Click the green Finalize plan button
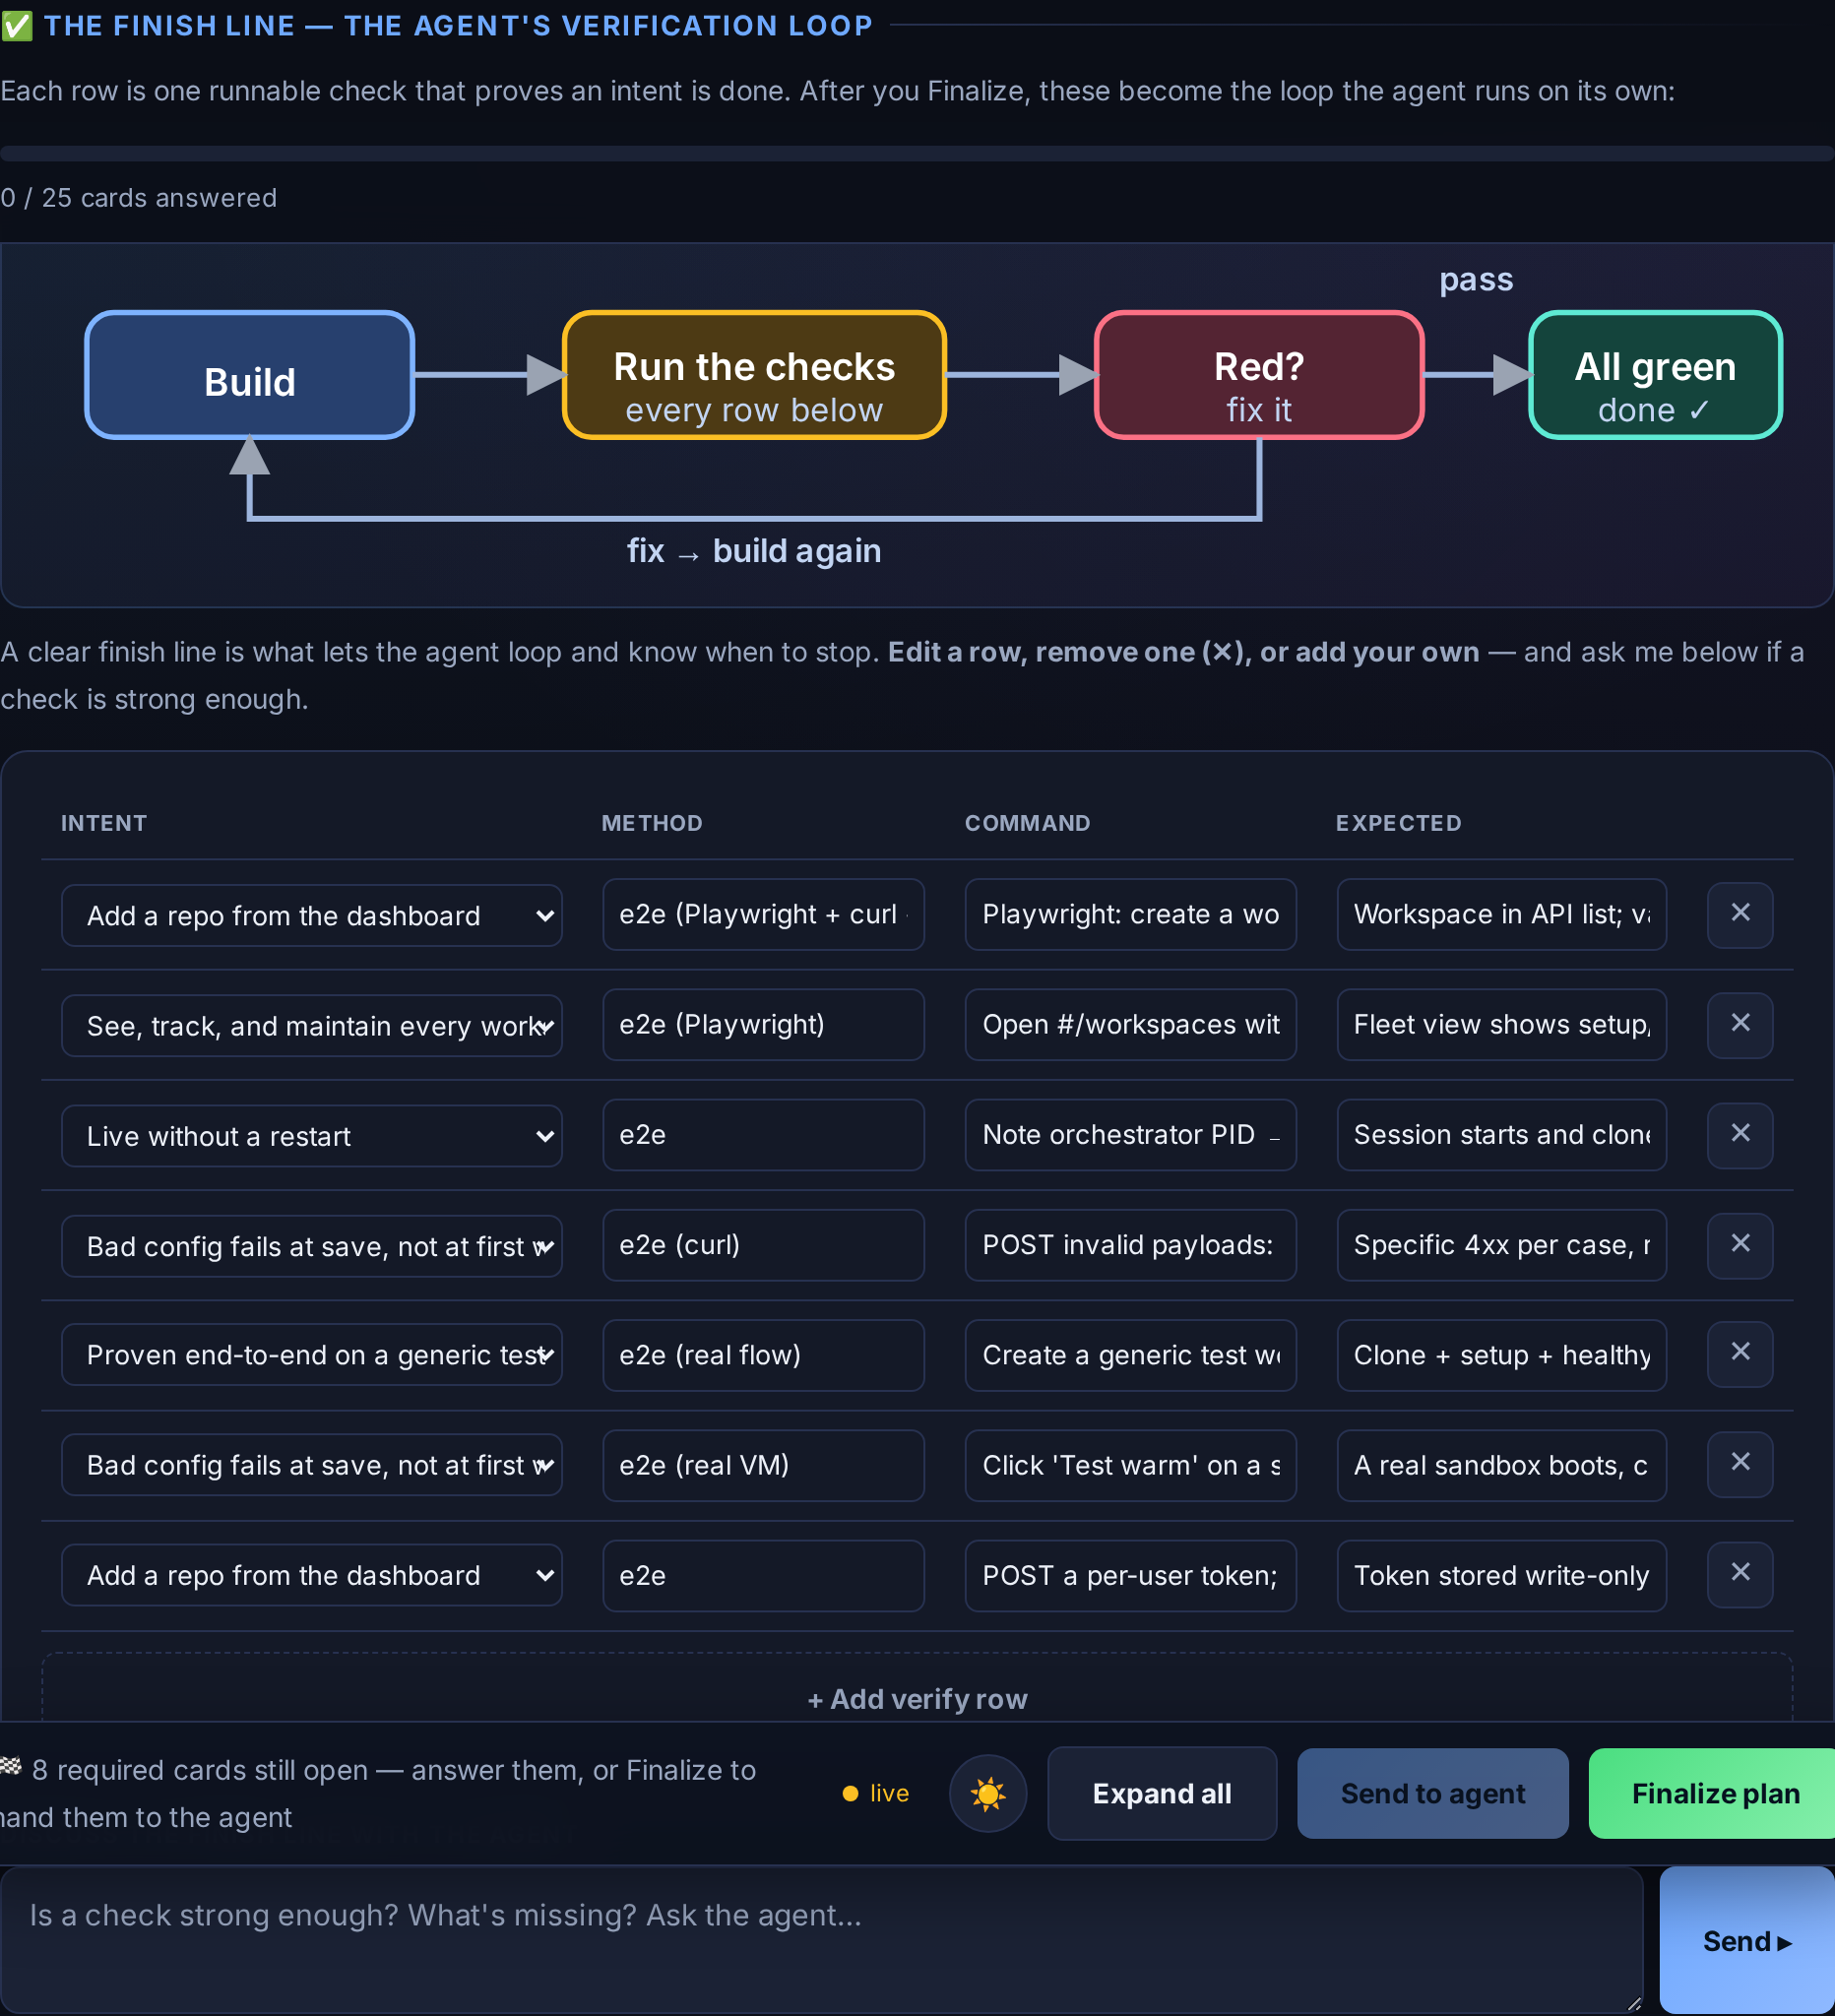 1714,1793
